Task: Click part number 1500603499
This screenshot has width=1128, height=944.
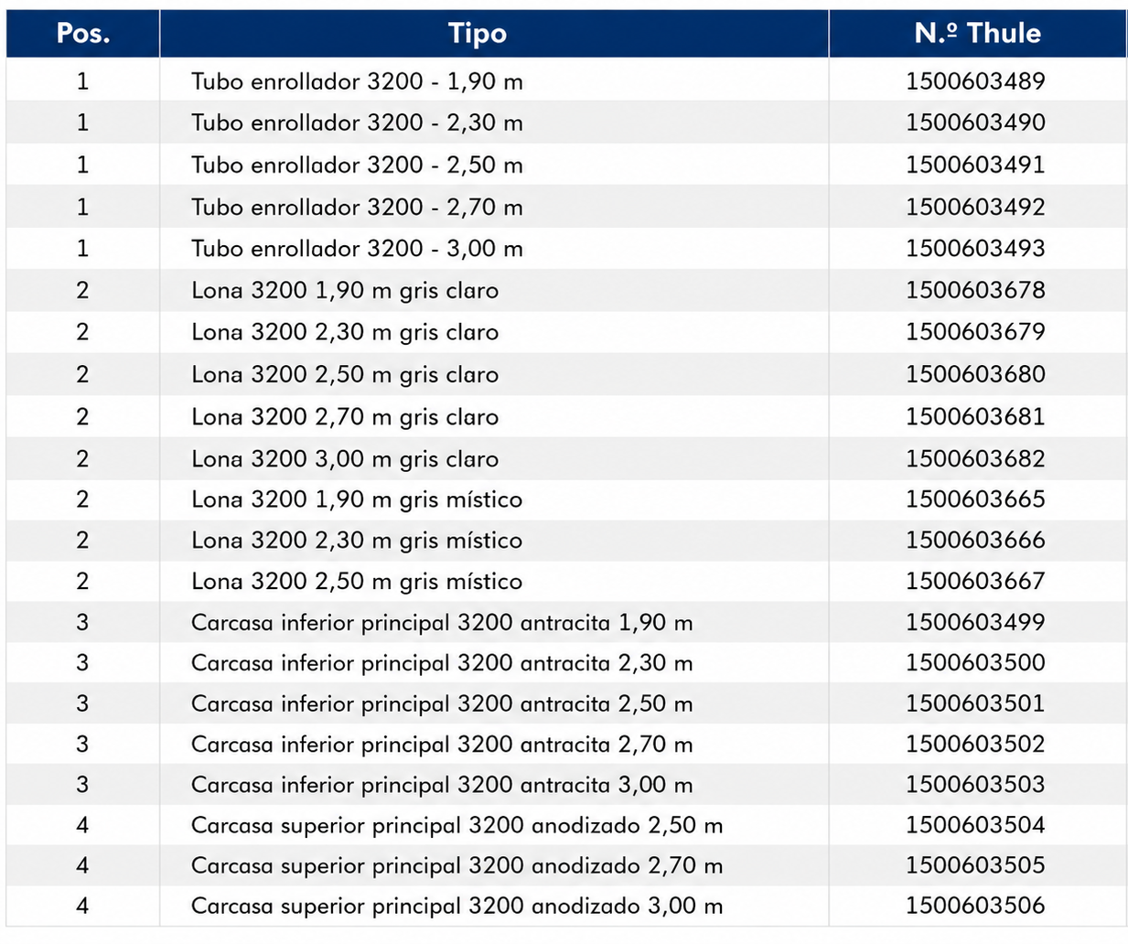Action: (x=975, y=622)
